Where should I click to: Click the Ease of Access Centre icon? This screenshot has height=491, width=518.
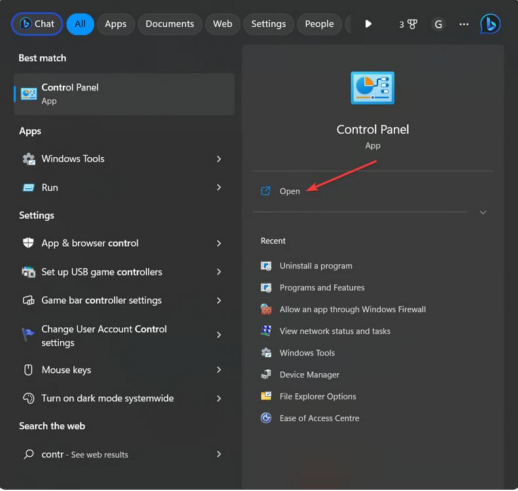266,418
